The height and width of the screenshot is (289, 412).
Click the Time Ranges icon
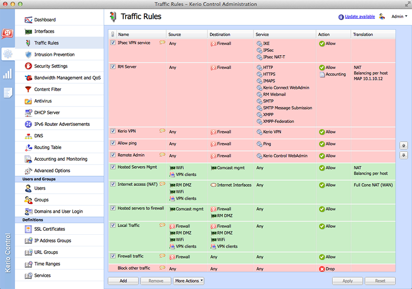pyautogui.click(x=28, y=264)
